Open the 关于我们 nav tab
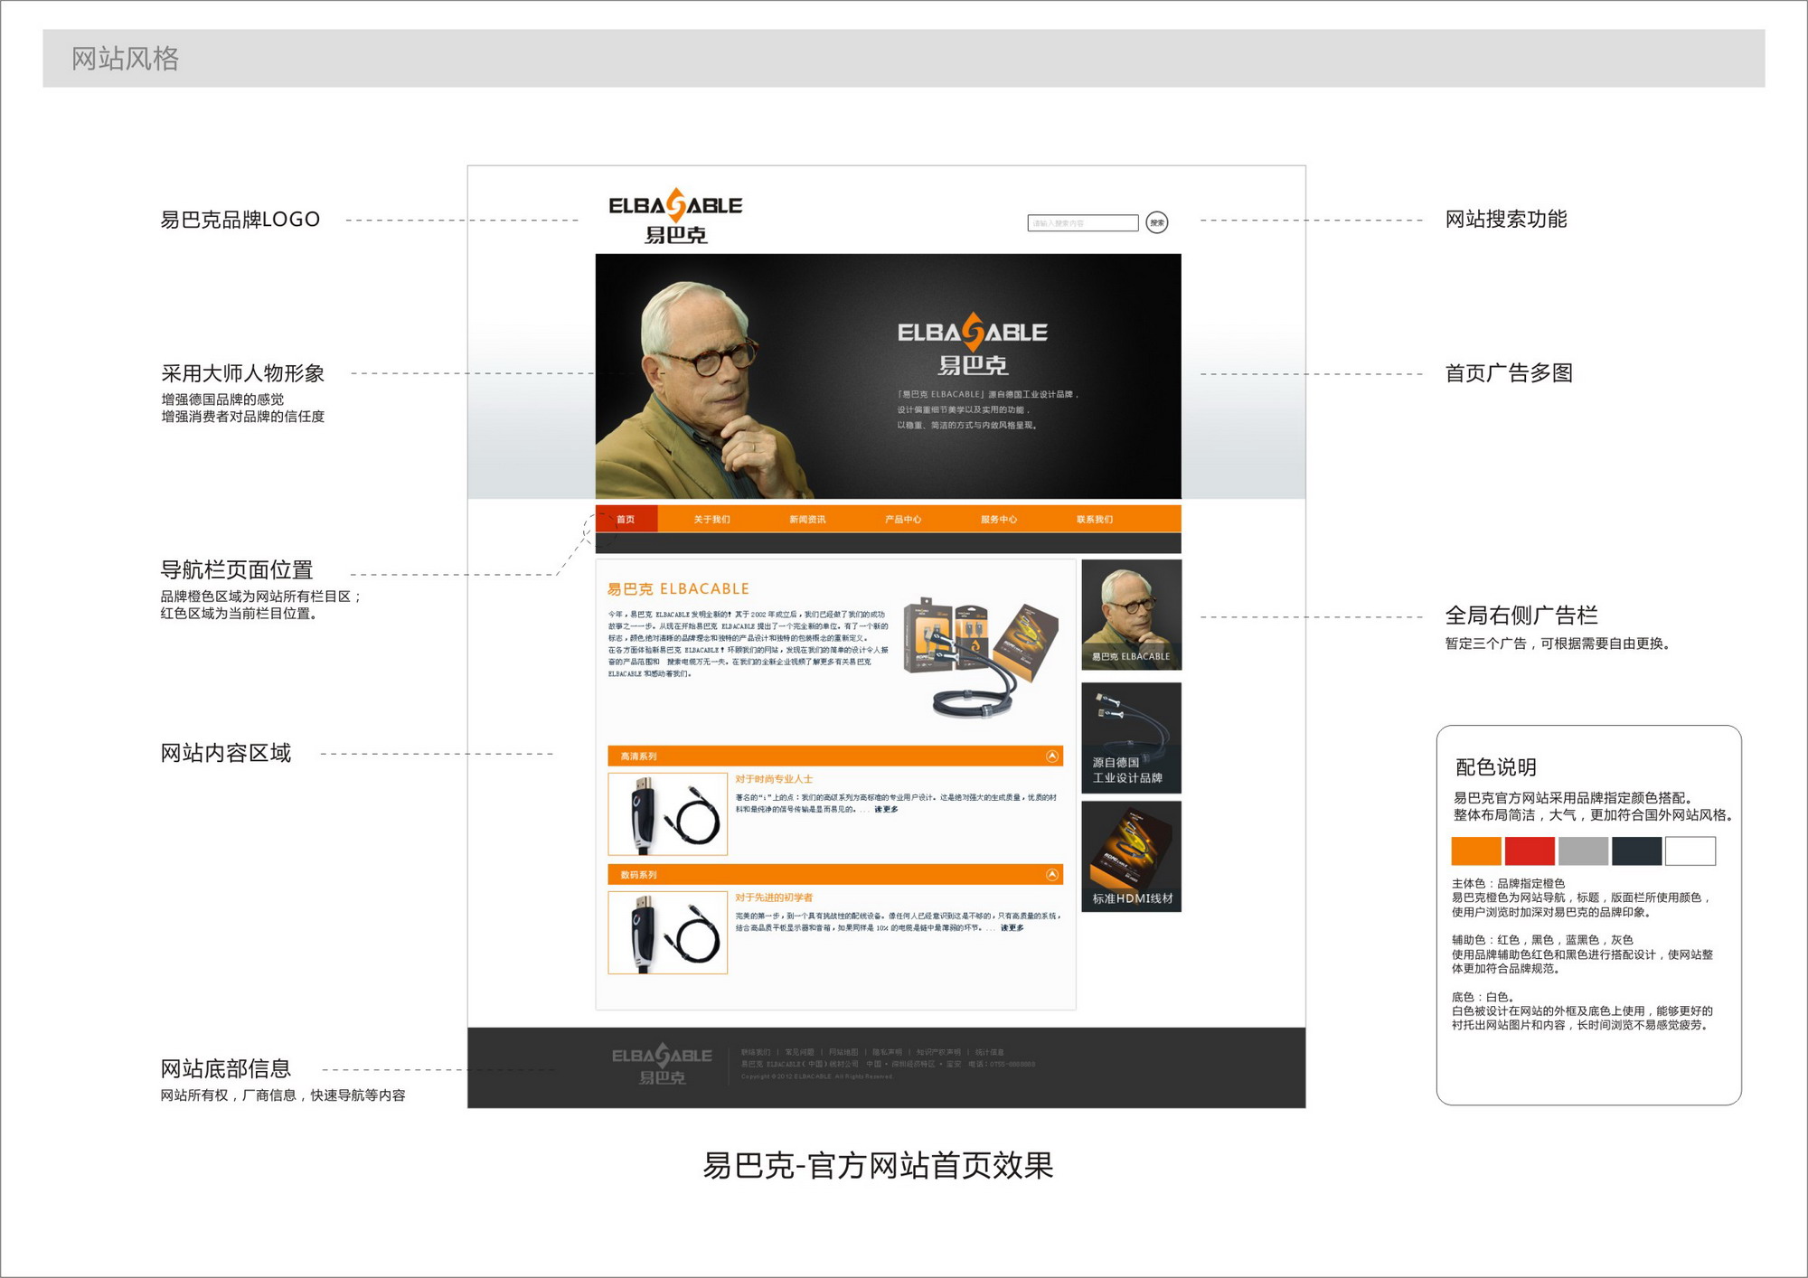This screenshot has width=1808, height=1278. pos(711,519)
